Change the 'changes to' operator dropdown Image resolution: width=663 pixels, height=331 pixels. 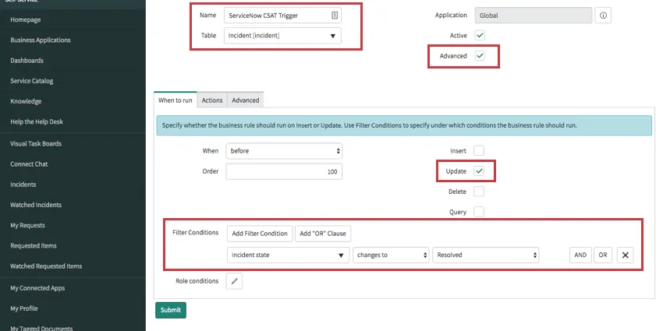tap(391, 255)
